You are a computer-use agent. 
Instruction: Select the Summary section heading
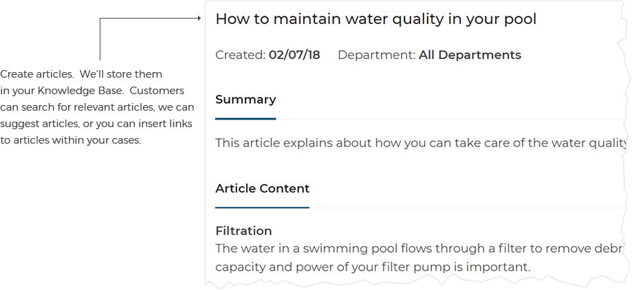click(246, 100)
